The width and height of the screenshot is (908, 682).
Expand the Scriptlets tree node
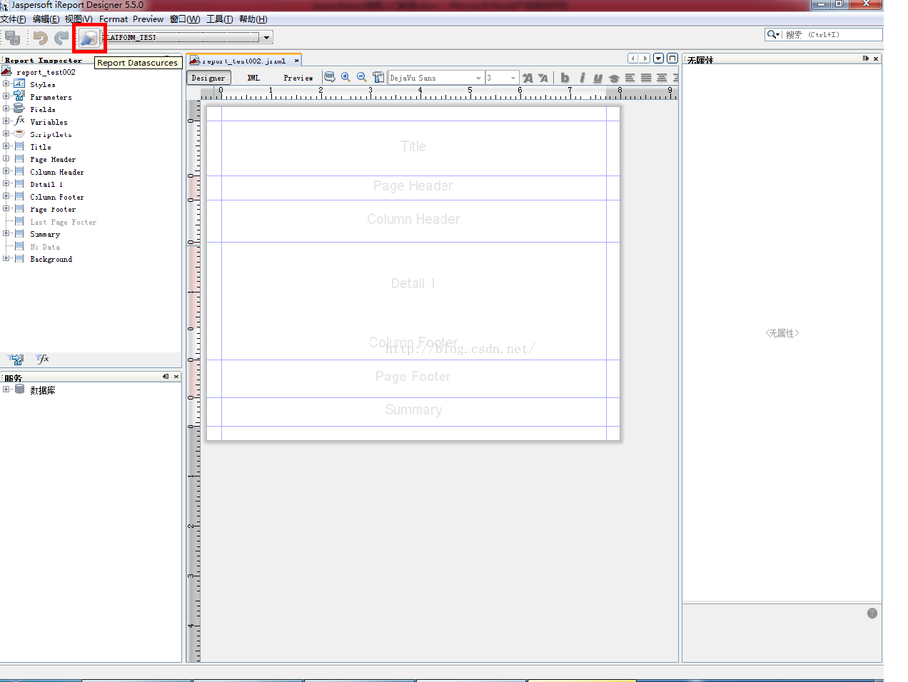(x=6, y=134)
